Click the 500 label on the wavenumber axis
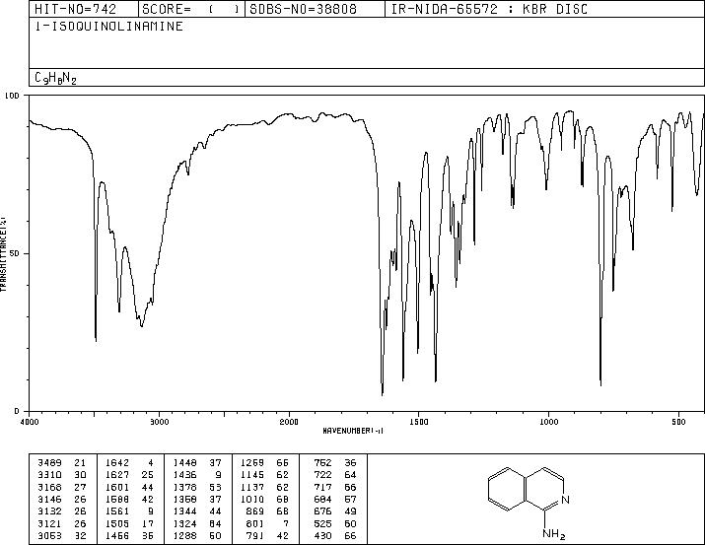This screenshot has height=545, width=705. [x=678, y=422]
